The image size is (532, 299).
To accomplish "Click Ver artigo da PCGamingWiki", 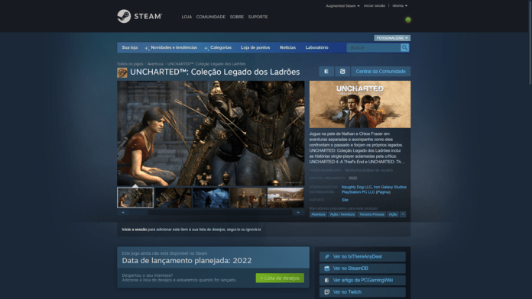I will click(362, 280).
